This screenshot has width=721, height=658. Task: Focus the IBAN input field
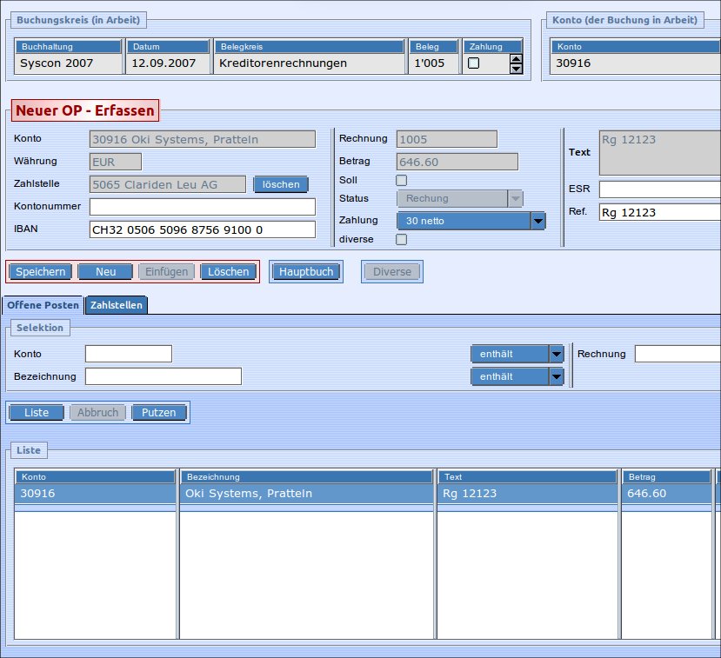202,229
